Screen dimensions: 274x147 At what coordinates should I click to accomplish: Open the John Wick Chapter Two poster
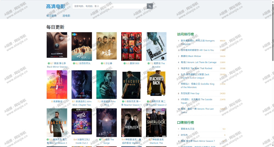(82, 84)
